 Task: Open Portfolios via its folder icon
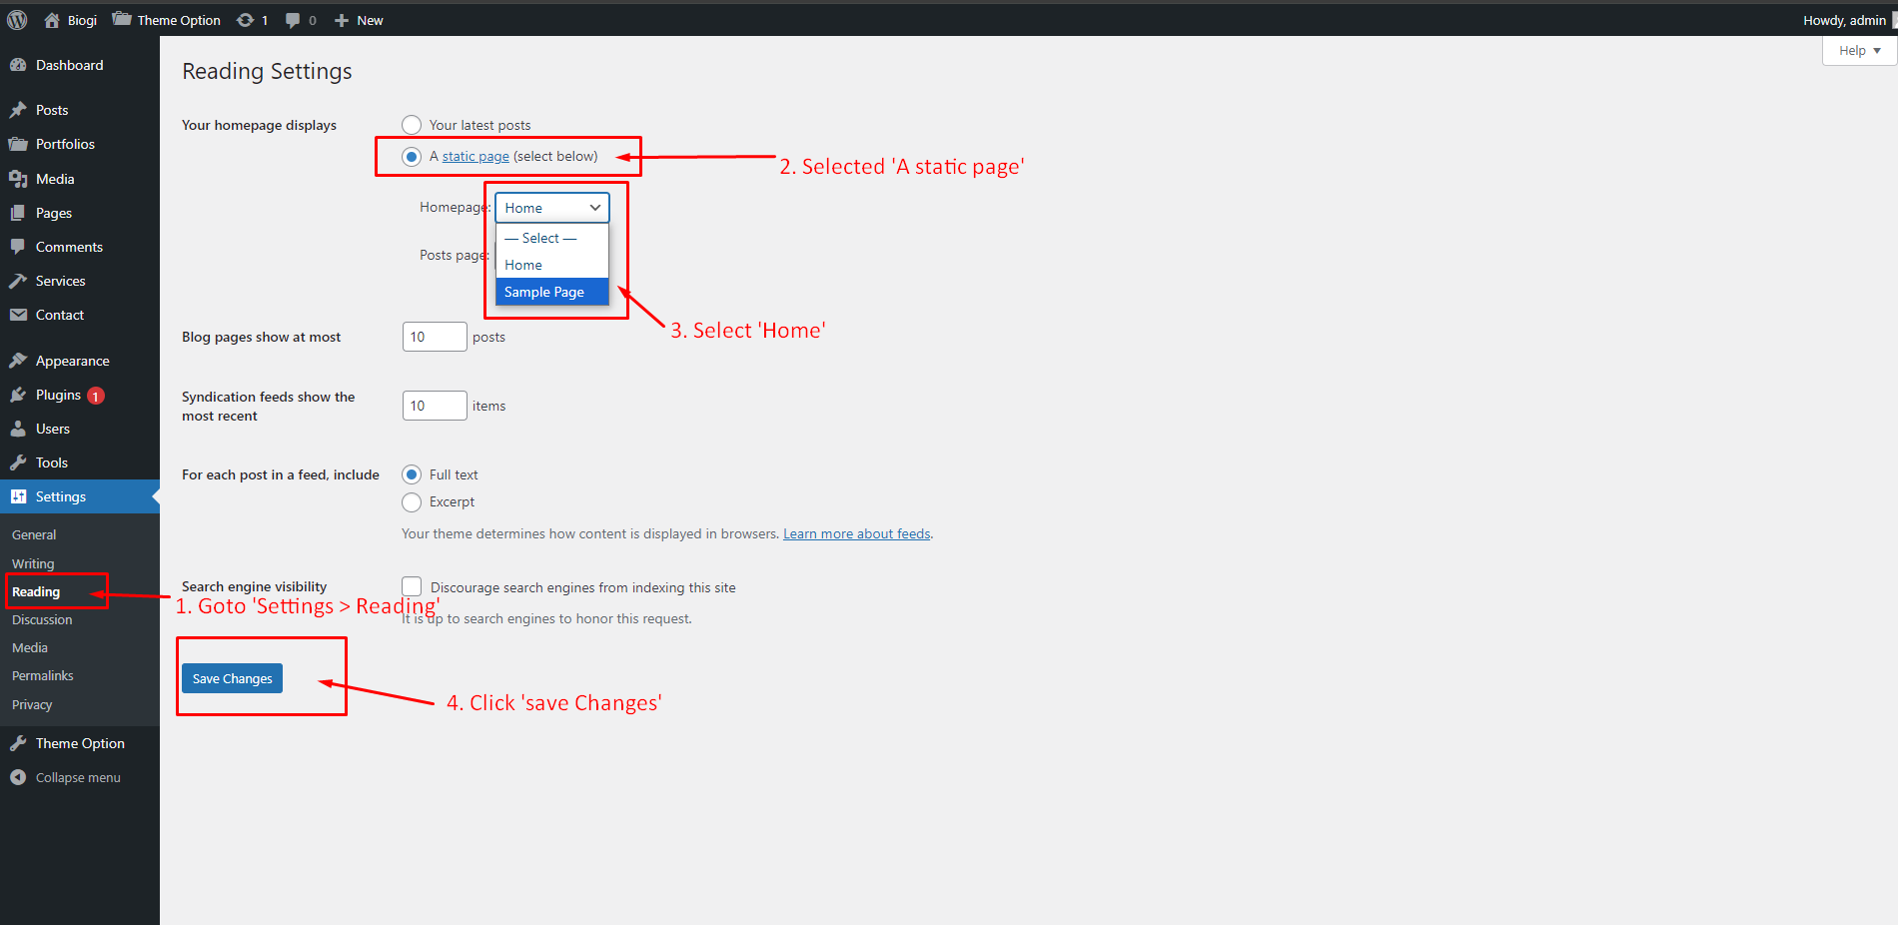pyautogui.click(x=18, y=144)
